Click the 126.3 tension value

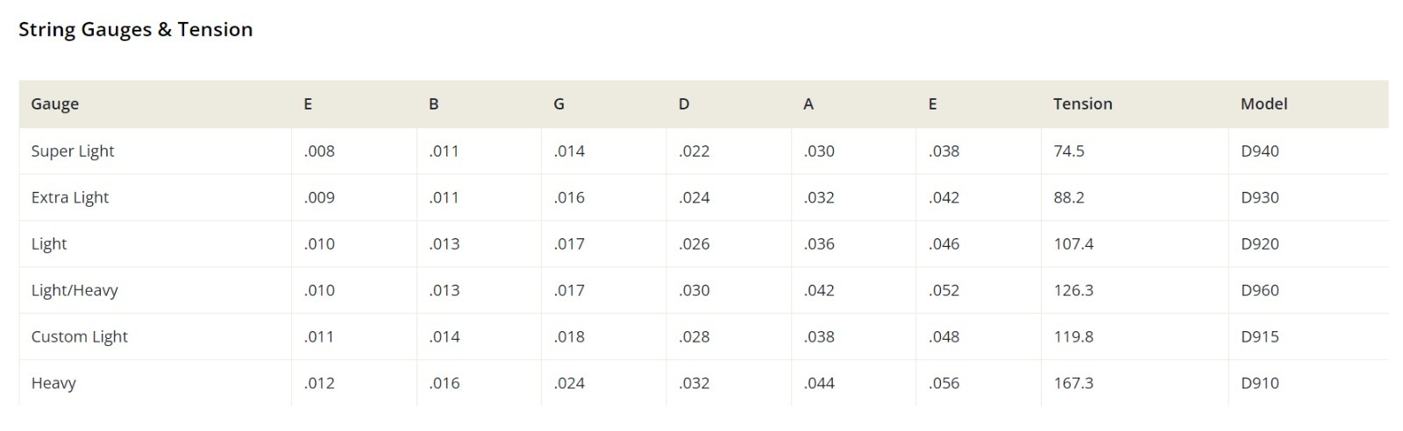click(1073, 290)
